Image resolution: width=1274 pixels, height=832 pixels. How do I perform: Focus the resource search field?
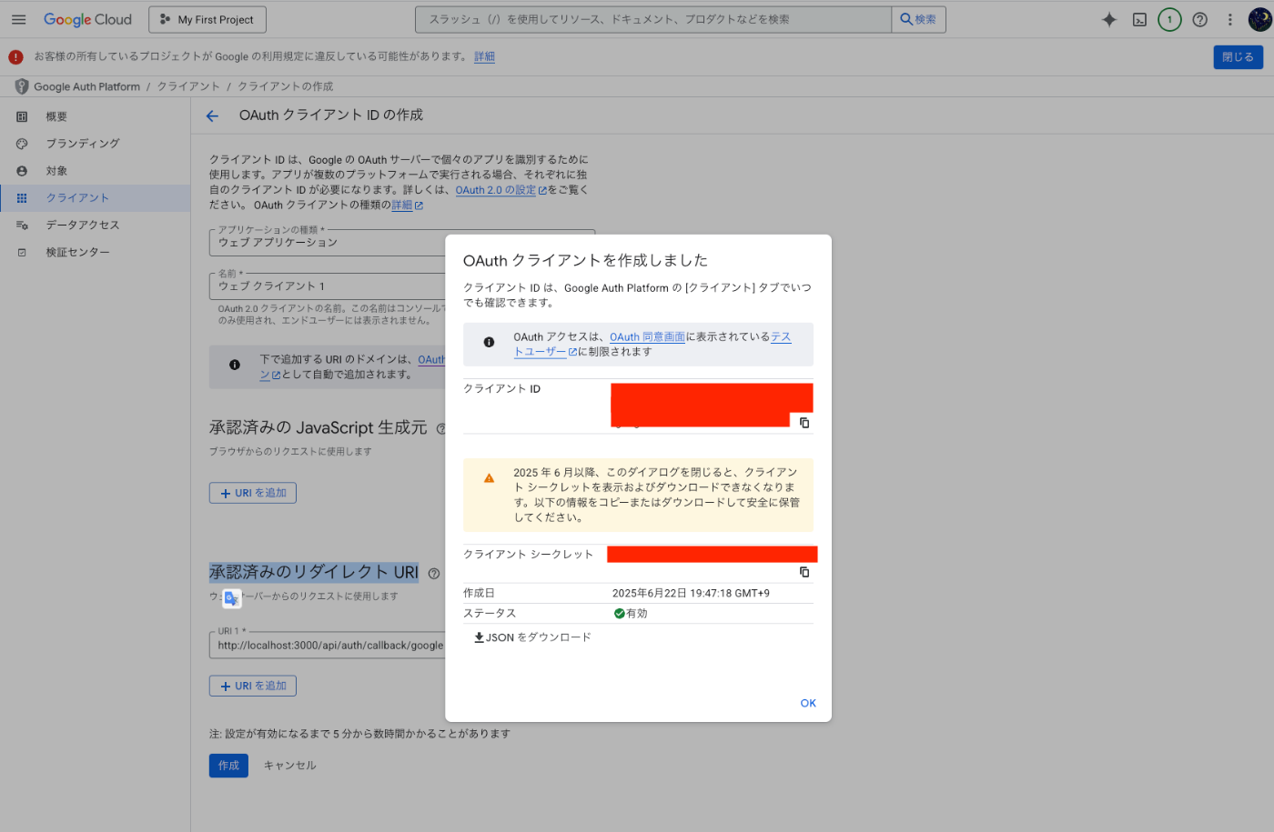652,19
